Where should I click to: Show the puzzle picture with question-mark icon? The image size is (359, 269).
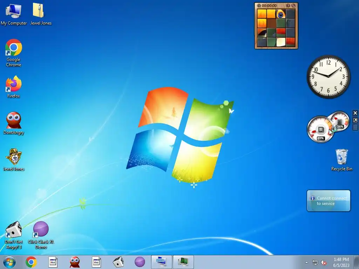pos(288,6)
